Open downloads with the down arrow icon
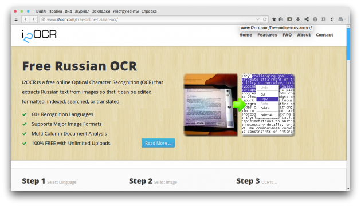Image resolution: width=361 pixels, height=206 pixels. [298, 19]
